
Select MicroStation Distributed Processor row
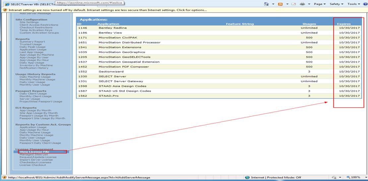[219, 42]
